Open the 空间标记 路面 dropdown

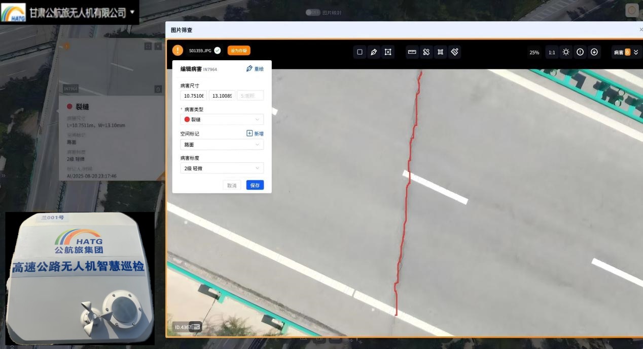pos(222,145)
